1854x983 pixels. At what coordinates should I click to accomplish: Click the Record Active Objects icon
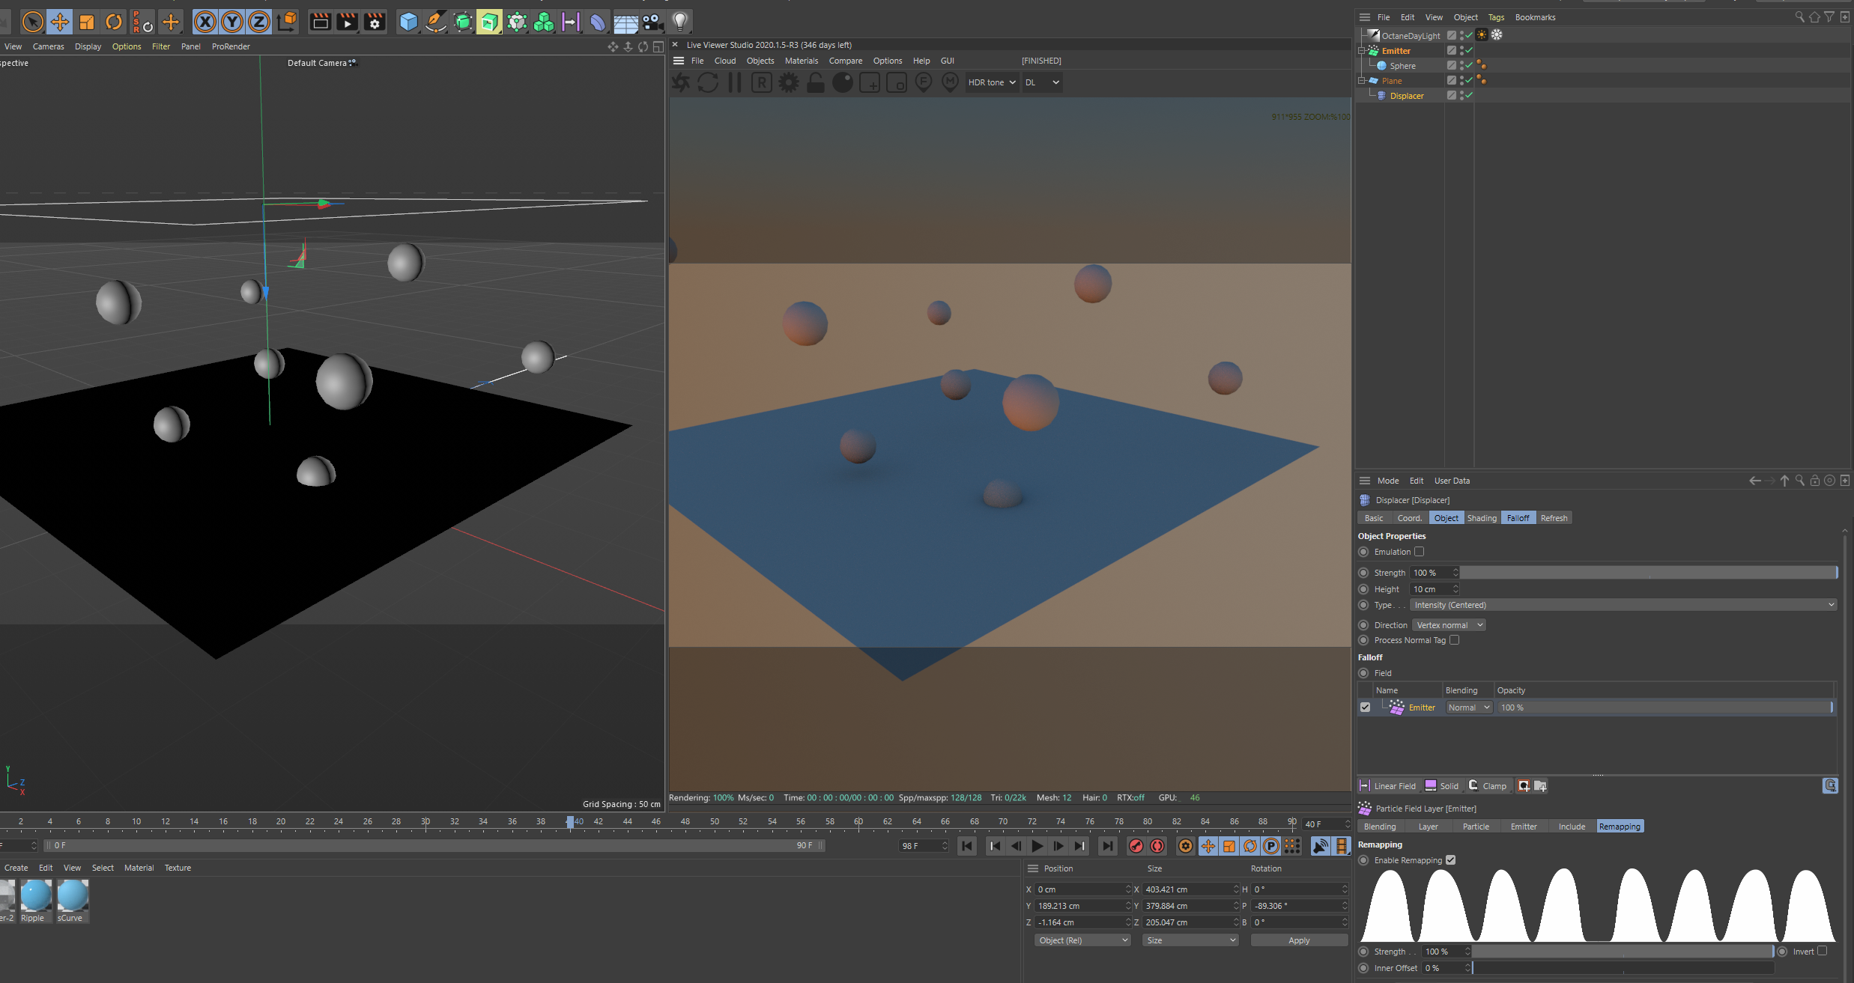(x=1136, y=846)
